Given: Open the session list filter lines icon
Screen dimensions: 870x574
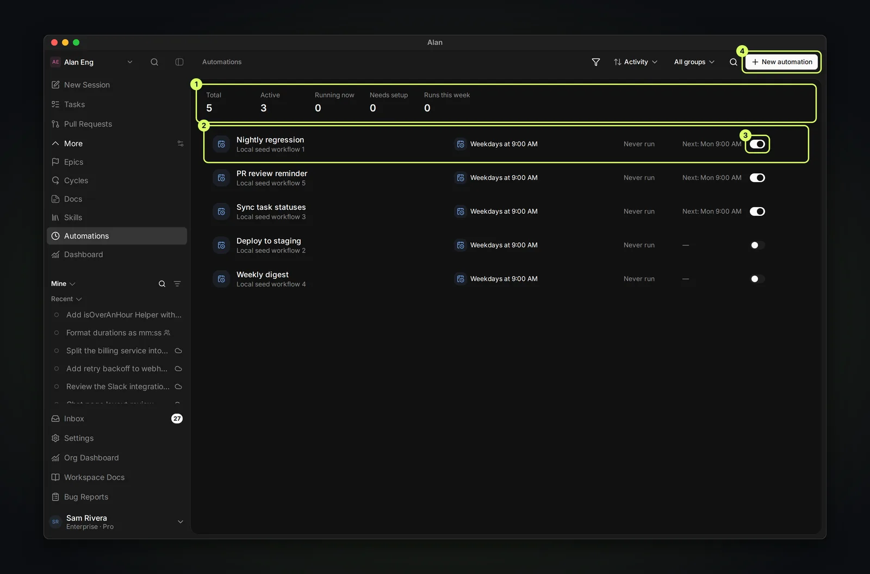Looking at the screenshot, I should point(177,284).
